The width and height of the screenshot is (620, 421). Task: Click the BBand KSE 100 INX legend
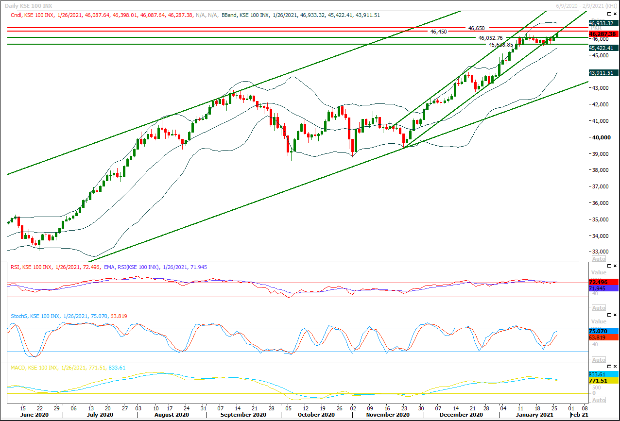pos(301,16)
